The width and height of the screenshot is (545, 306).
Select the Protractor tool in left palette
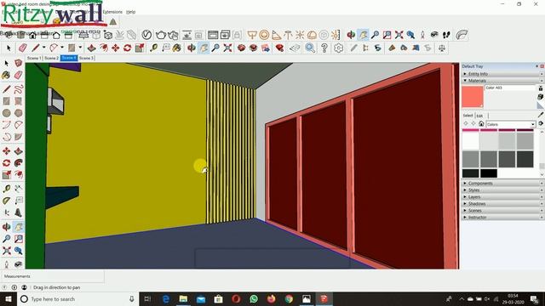pyautogui.click(x=6, y=201)
